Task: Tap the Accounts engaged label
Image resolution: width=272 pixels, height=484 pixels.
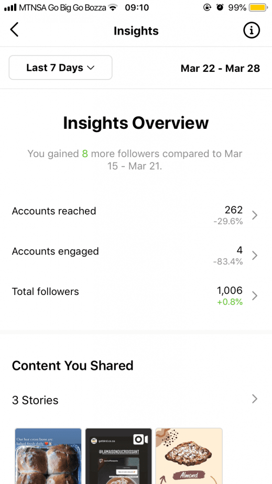Action: pos(55,251)
